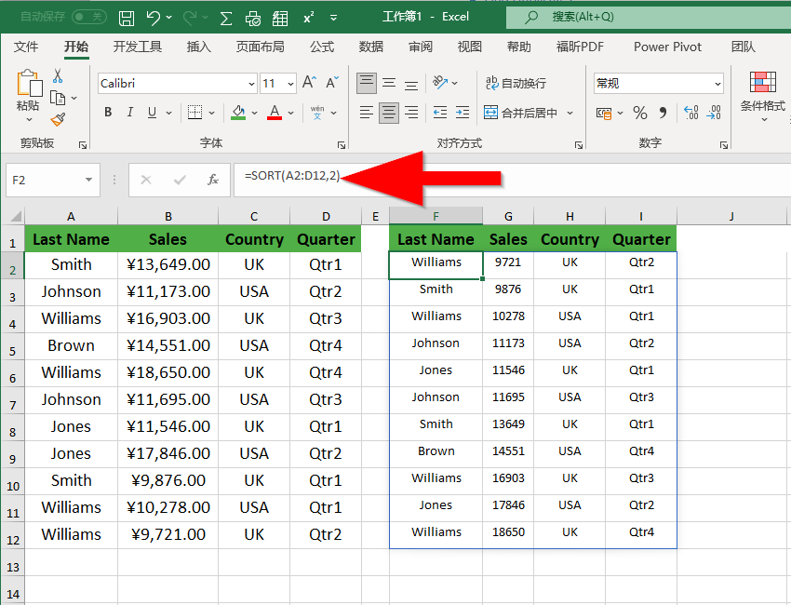Click the Redo arrow icon
The width and height of the screenshot is (791, 605).
pos(190,18)
